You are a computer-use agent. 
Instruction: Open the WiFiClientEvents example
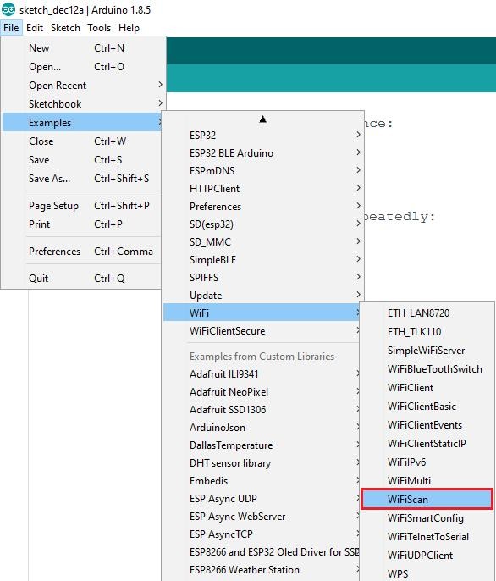pos(427,425)
